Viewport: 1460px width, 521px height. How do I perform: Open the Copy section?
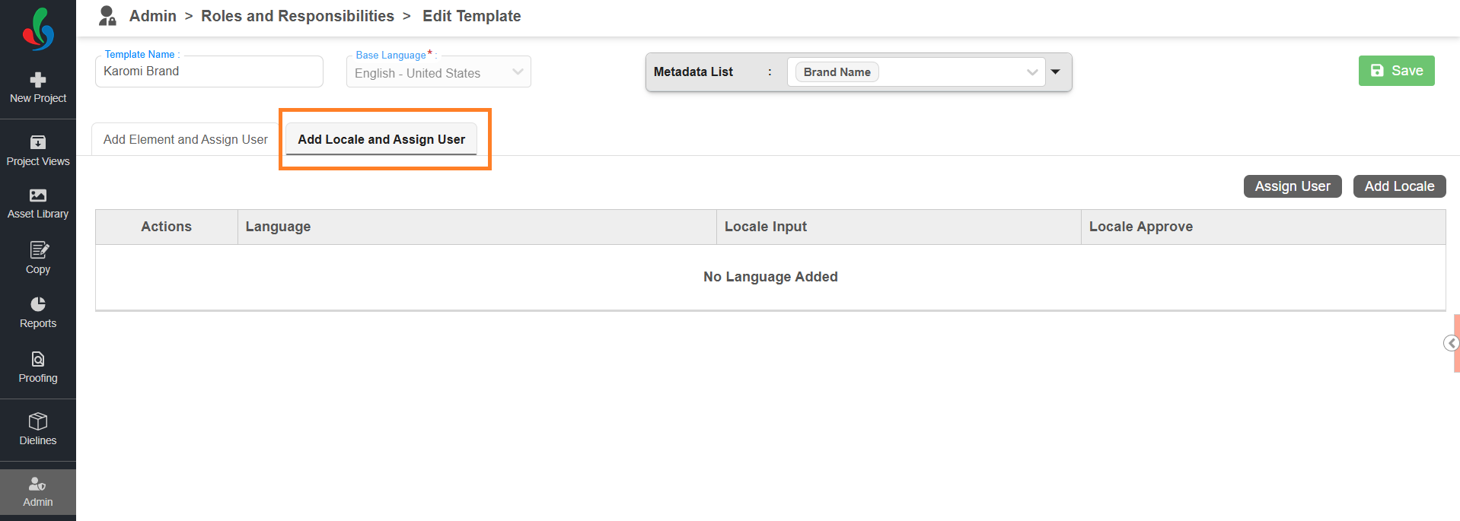[38, 258]
